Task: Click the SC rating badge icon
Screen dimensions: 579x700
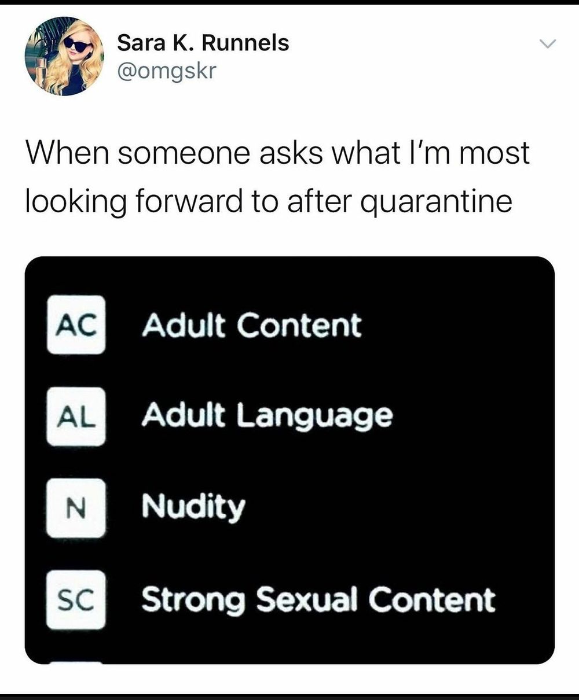Action: coord(76,600)
